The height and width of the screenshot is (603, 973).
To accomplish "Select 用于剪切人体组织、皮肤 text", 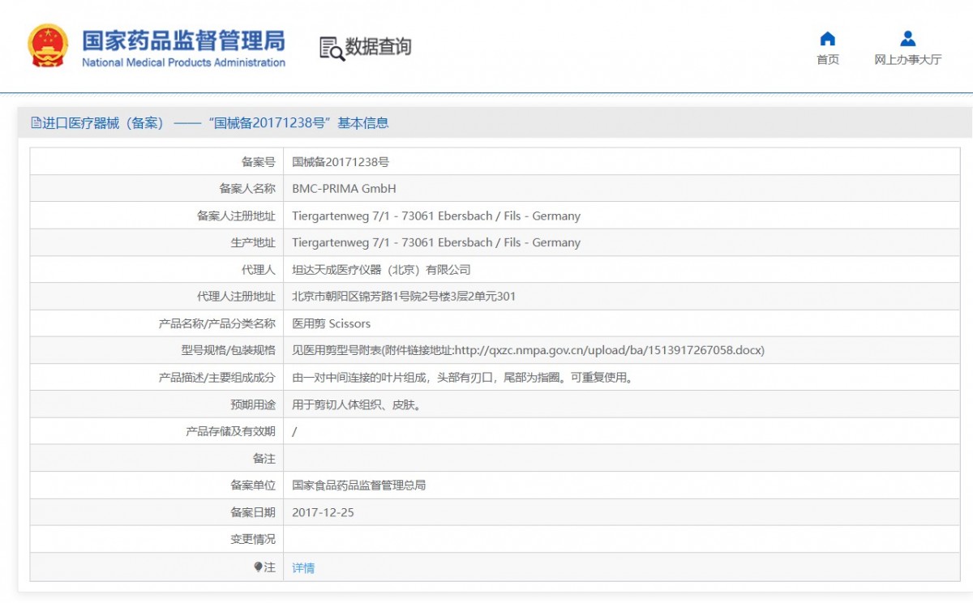I will [x=358, y=405].
